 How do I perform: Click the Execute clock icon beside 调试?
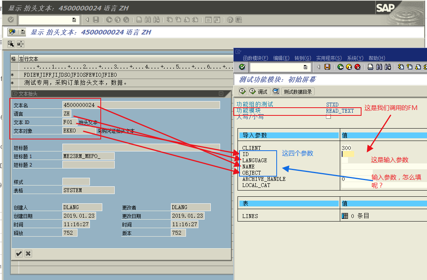coord(243,91)
